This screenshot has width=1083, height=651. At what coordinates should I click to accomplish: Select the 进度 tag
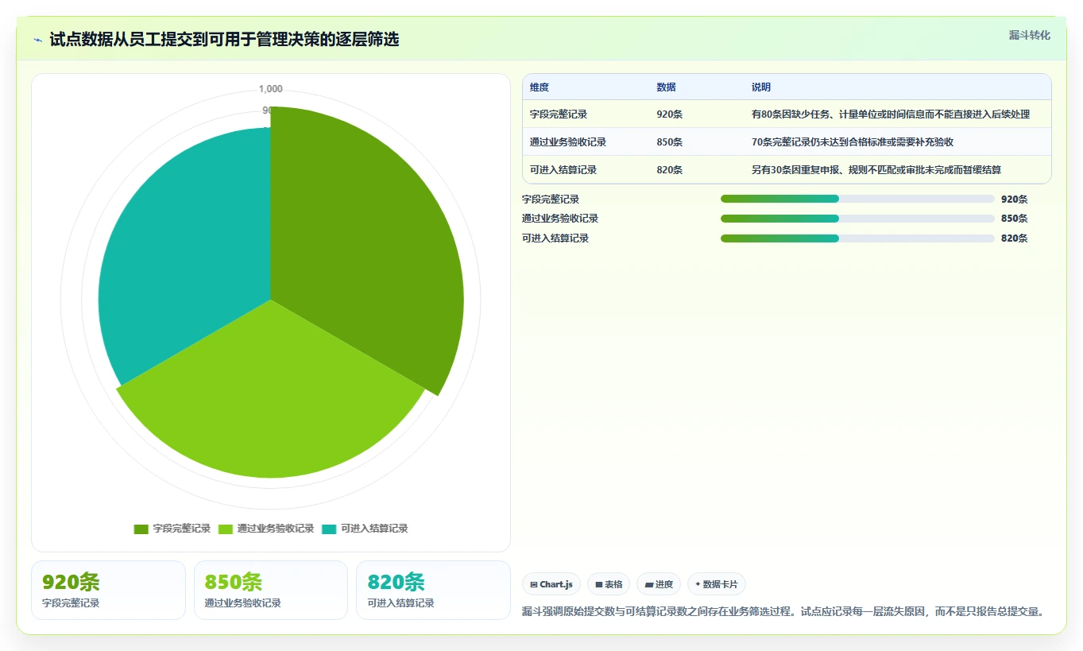[x=659, y=584]
